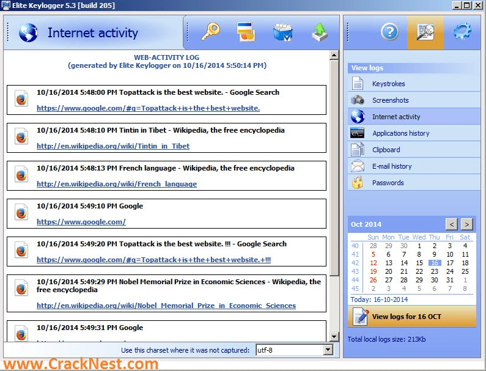Click the globe Internet activity header icon
Image resolution: width=486 pixels, height=371 pixels.
click(x=28, y=32)
